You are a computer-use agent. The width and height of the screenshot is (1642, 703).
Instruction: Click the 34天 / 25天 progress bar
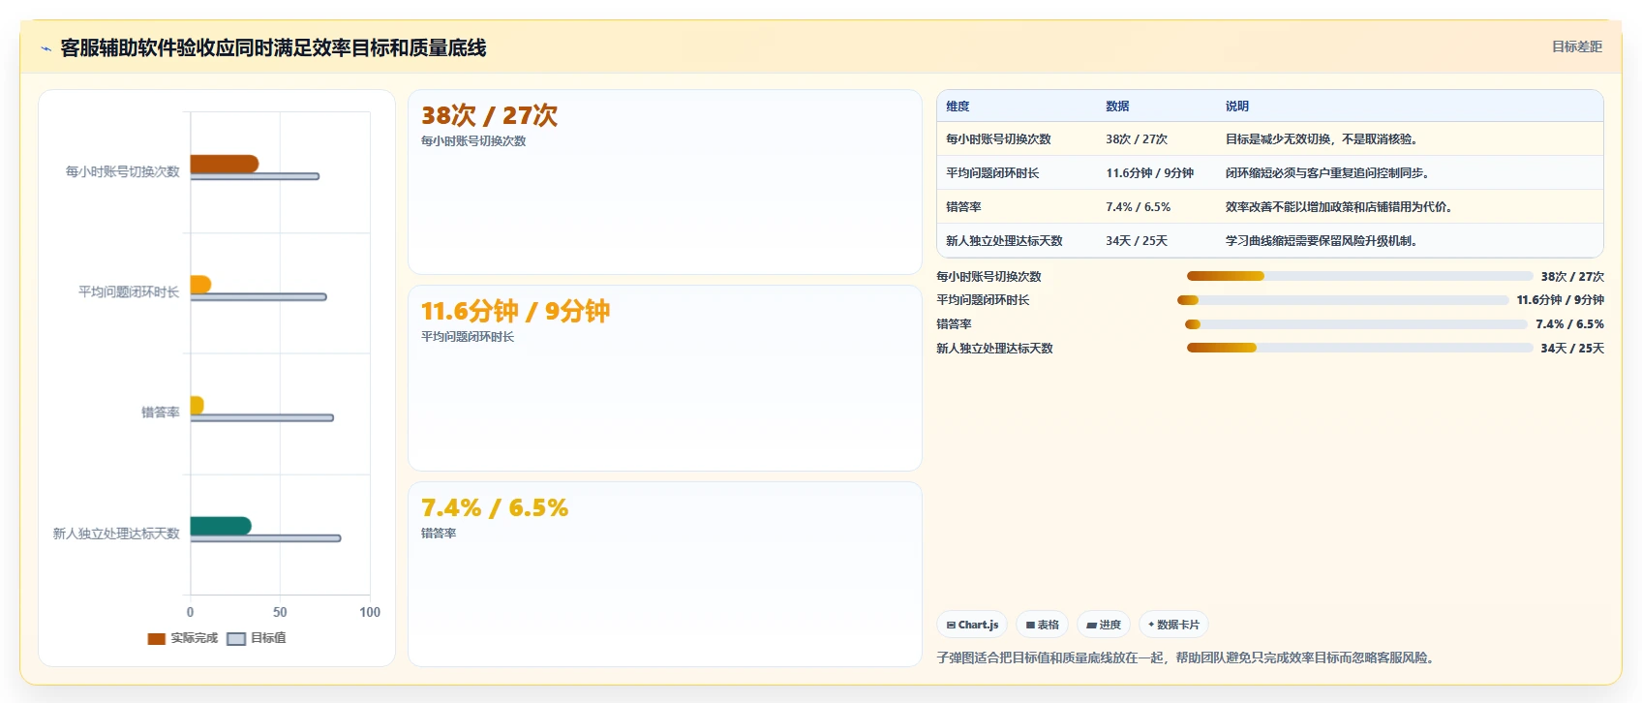1360,348
